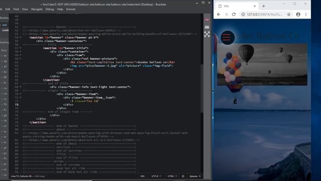Screen dimensions: 321x181
Task: Click the checkered plugin icon in Brackets sidebar
Action: tap(207, 34)
